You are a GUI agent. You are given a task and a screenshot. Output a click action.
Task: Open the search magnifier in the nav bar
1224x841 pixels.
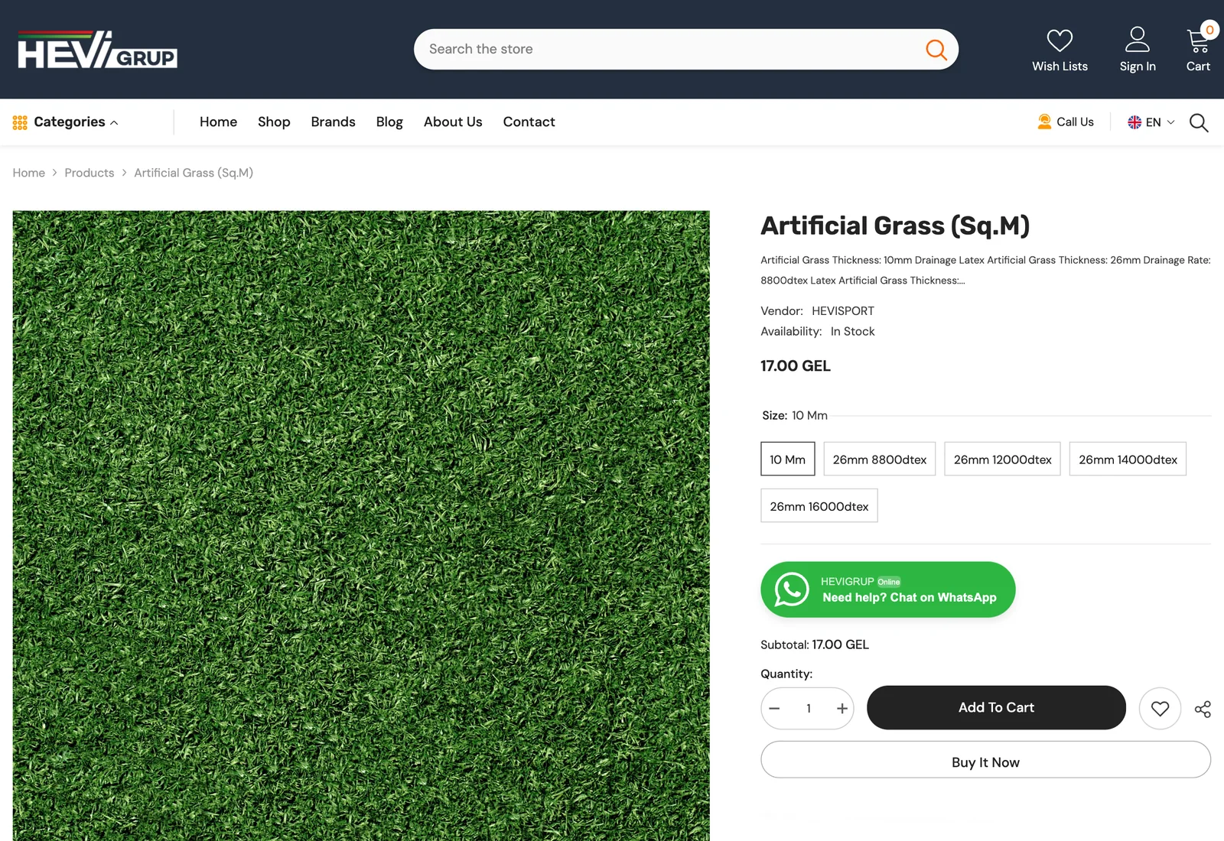coord(1199,123)
